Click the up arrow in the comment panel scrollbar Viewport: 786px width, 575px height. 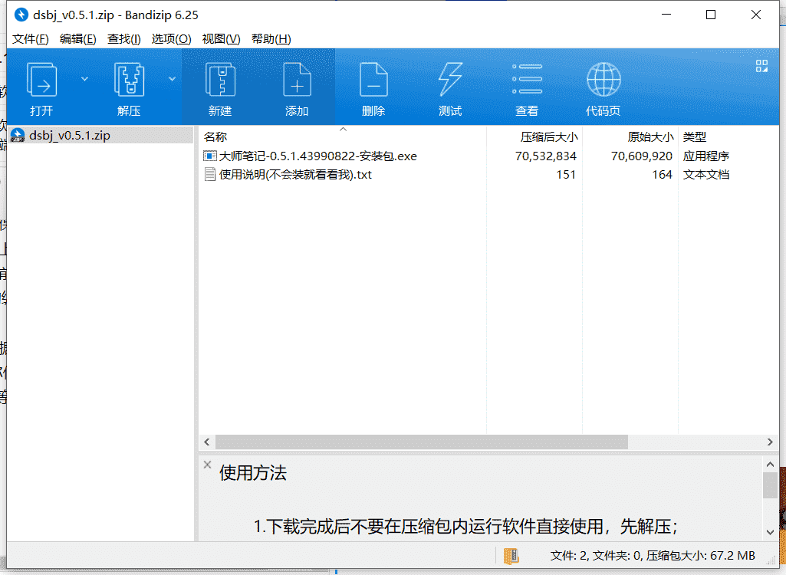point(770,465)
